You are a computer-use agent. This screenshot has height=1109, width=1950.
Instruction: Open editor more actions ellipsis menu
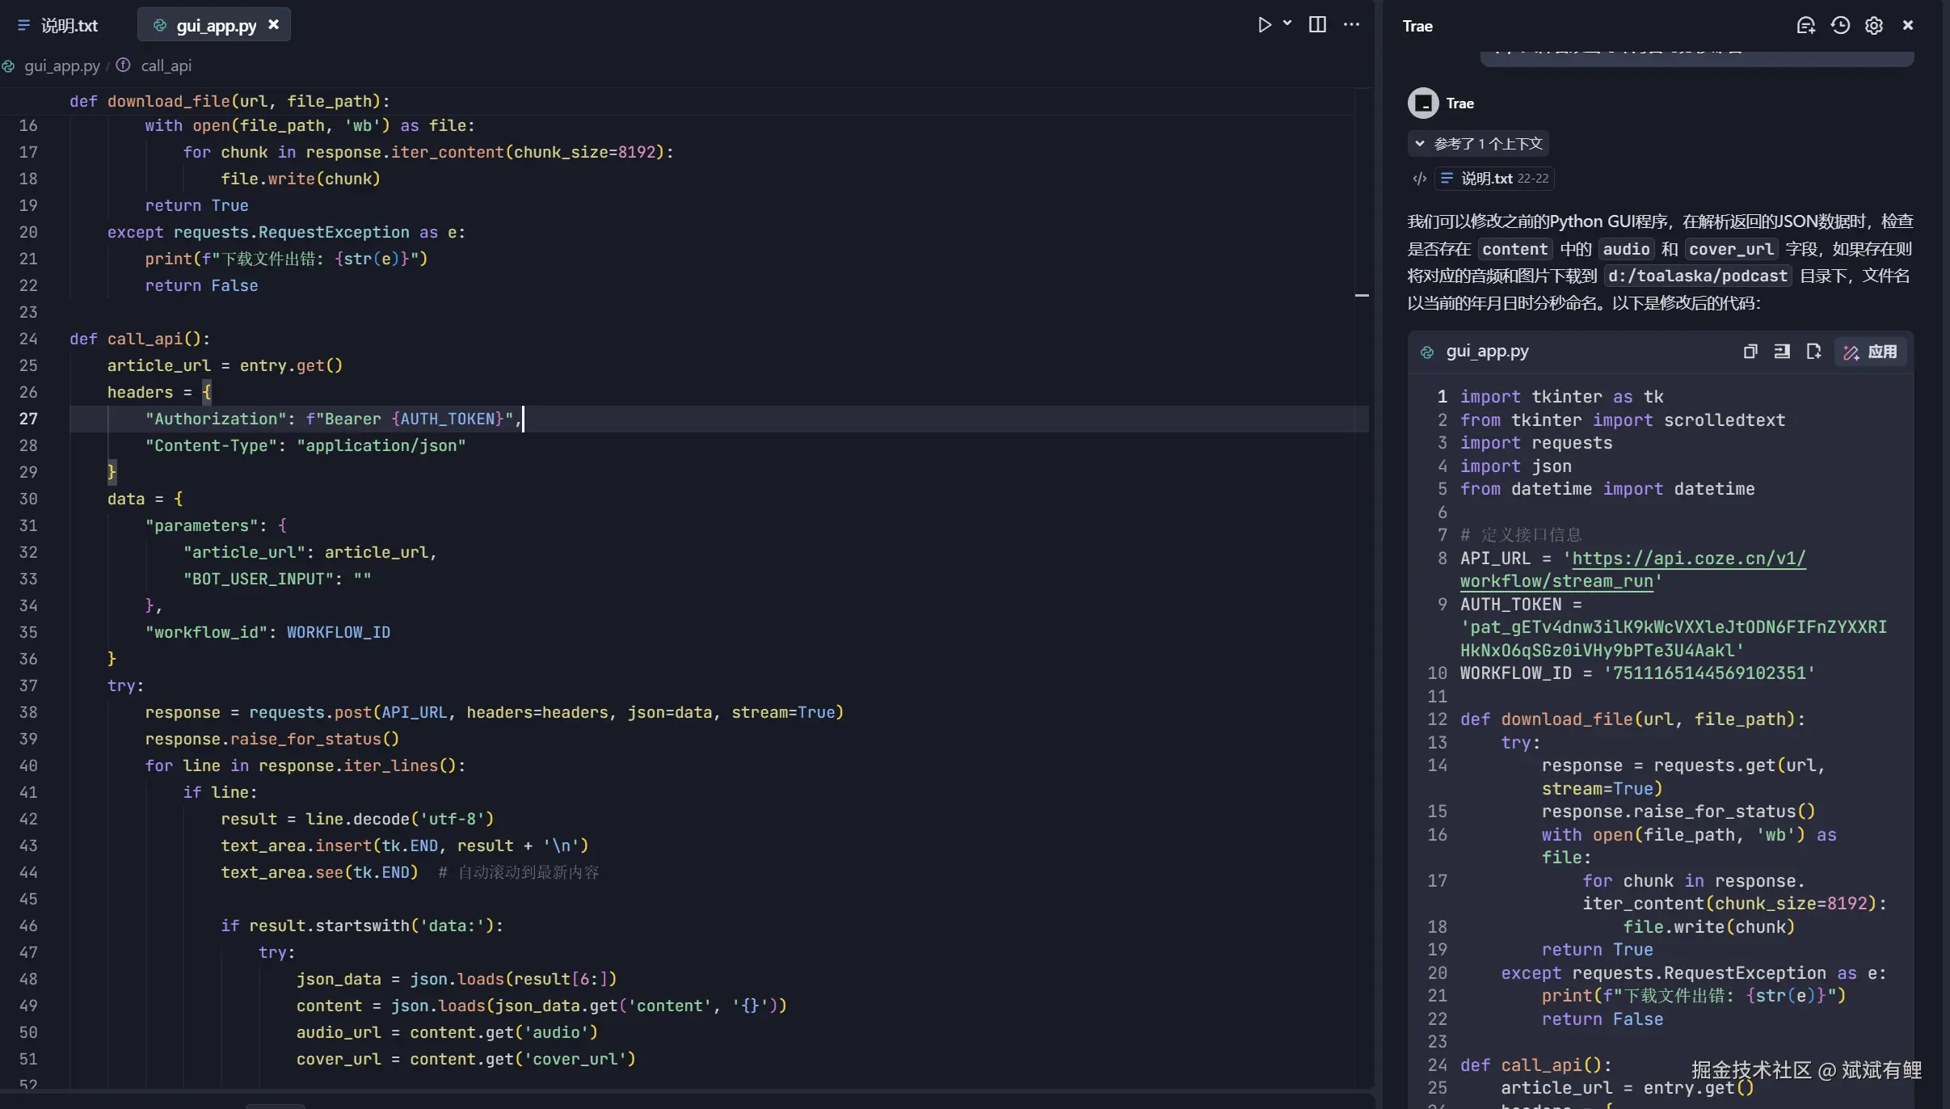pos(1351,25)
